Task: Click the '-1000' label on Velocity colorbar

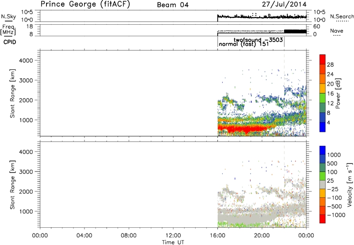Action: (x=336, y=215)
